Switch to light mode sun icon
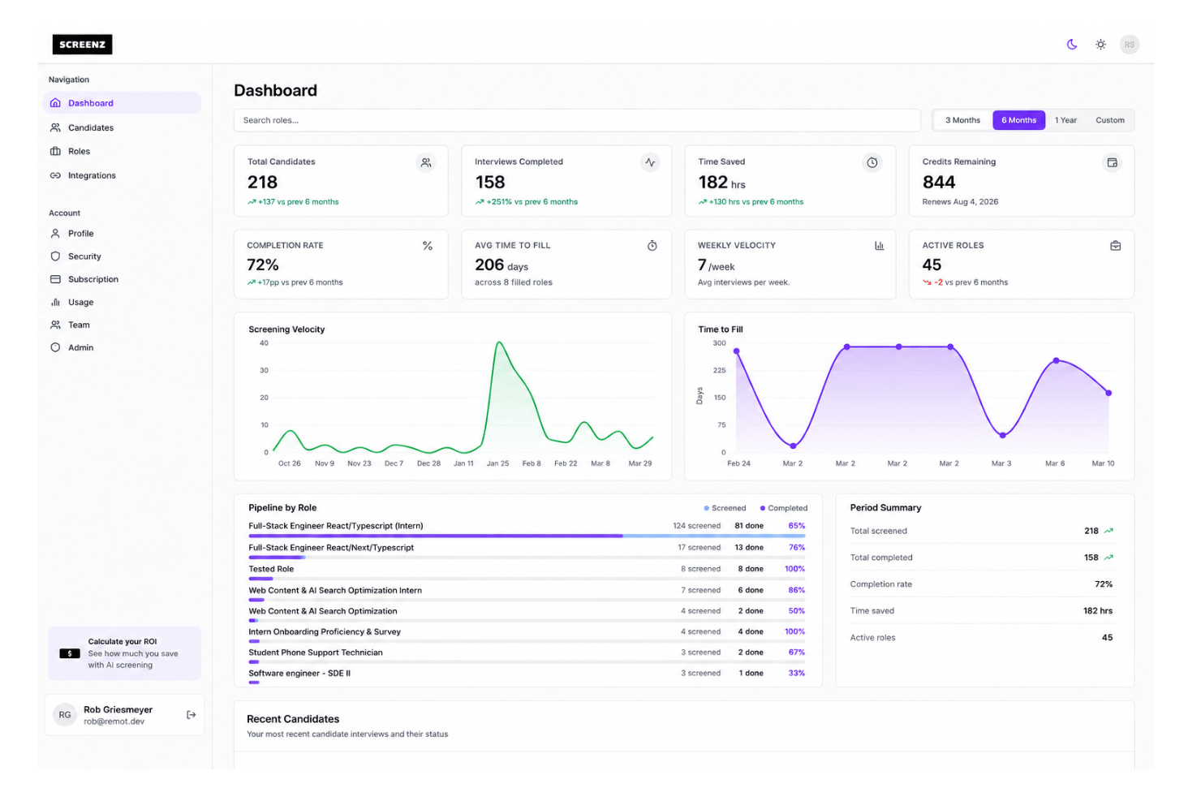The width and height of the screenshot is (1201, 801). pyautogui.click(x=1100, y=45)
